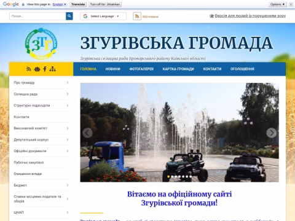The image size is (295, 221).
Task: Open the sitemap icon in yellow bar
Action: point(52,69)
